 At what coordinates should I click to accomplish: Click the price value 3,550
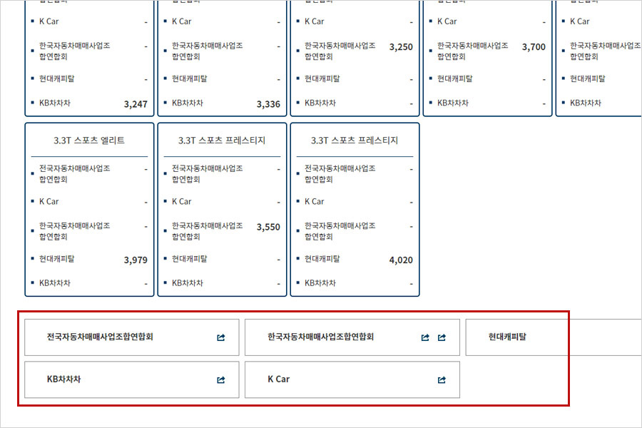(x=268, y=227)
